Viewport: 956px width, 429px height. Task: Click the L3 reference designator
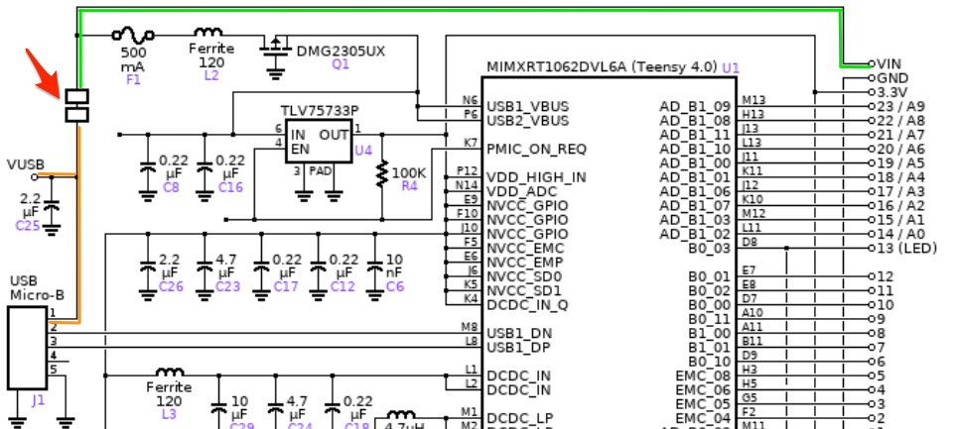pos(169,414)
